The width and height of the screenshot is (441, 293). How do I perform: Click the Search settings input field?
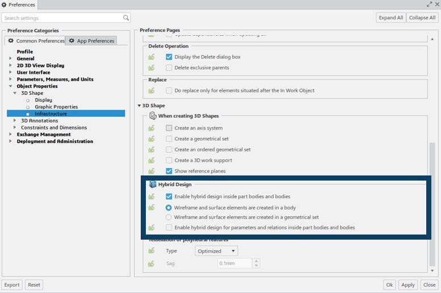point(62,18)
